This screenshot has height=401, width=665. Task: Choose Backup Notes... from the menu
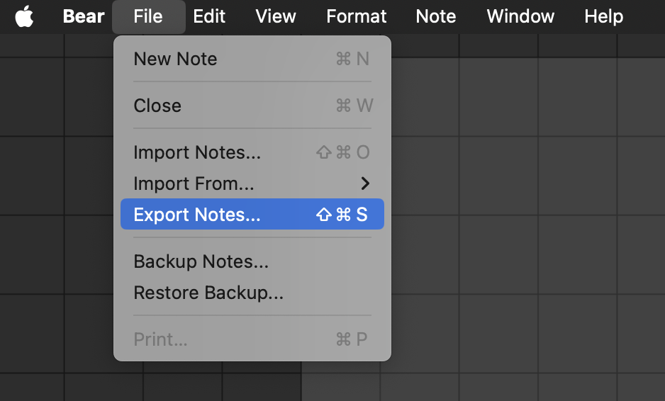point(201,261)
